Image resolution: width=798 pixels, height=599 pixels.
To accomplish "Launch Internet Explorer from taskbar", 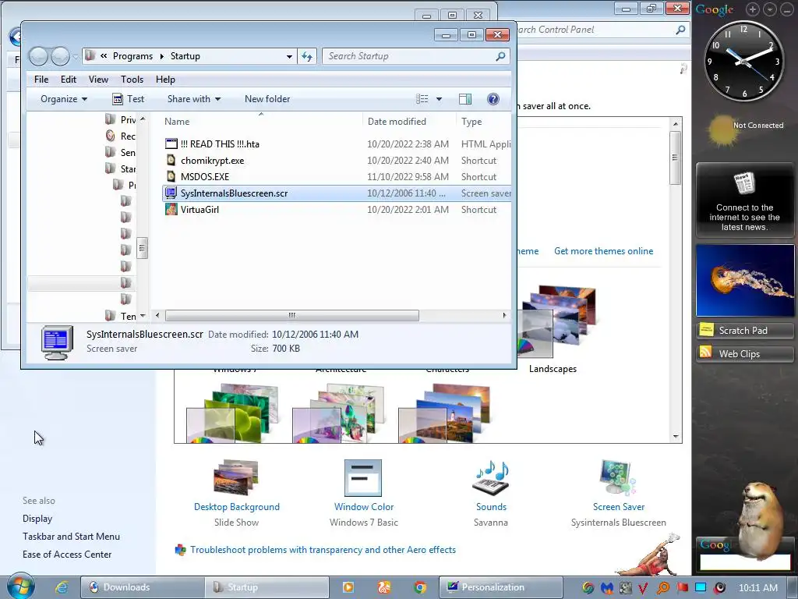I will click(x=62, y=587).
